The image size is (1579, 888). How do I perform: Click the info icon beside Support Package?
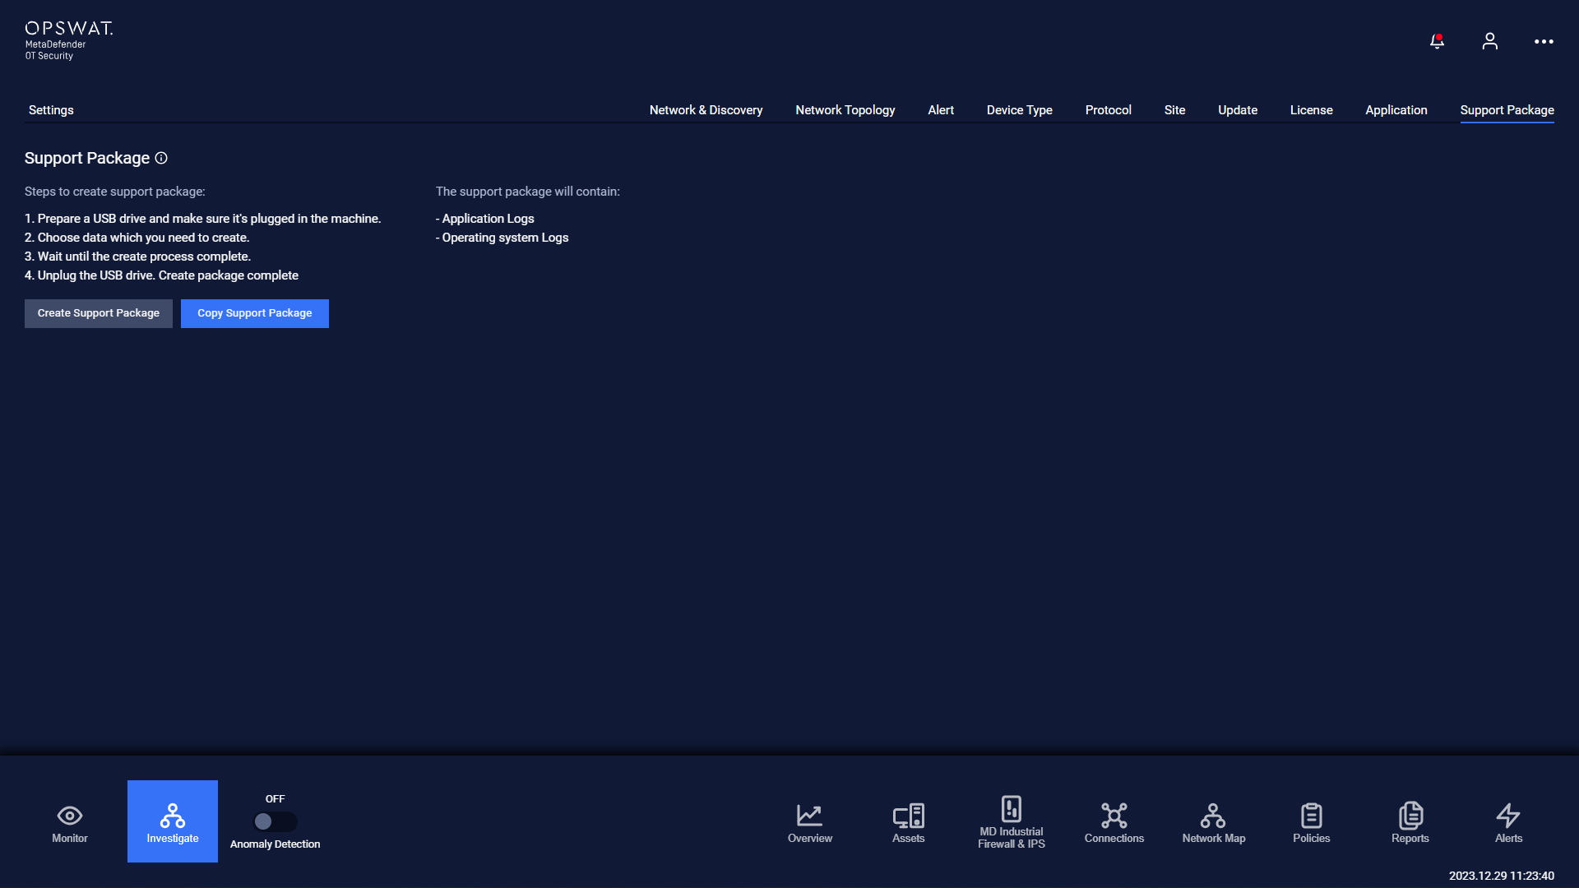(x=161, y=158)
